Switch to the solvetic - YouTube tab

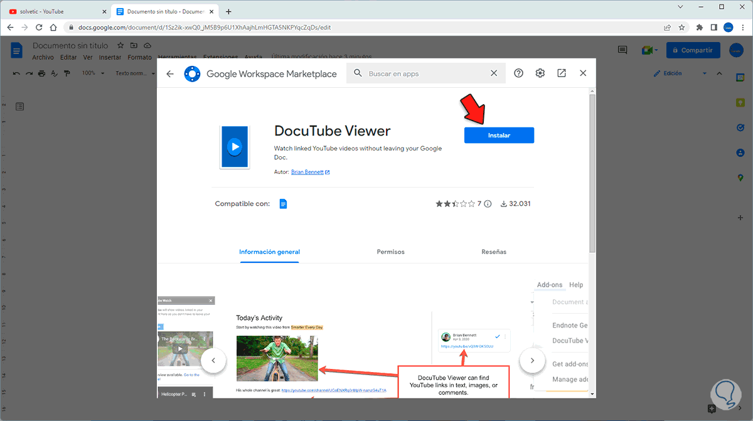click(55, 11)
